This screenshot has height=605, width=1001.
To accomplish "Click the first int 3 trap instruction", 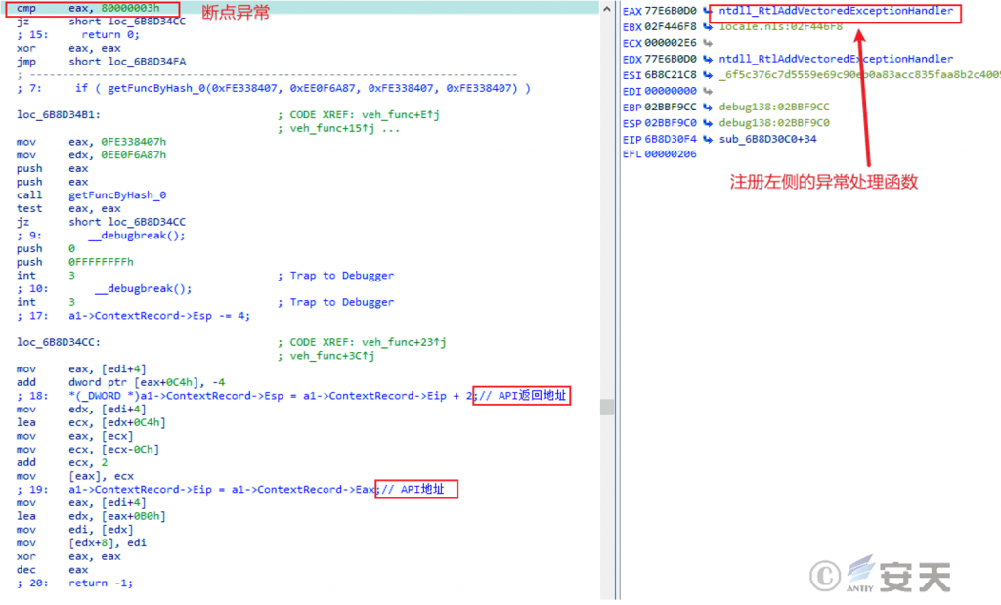I will tap(45, 276).
